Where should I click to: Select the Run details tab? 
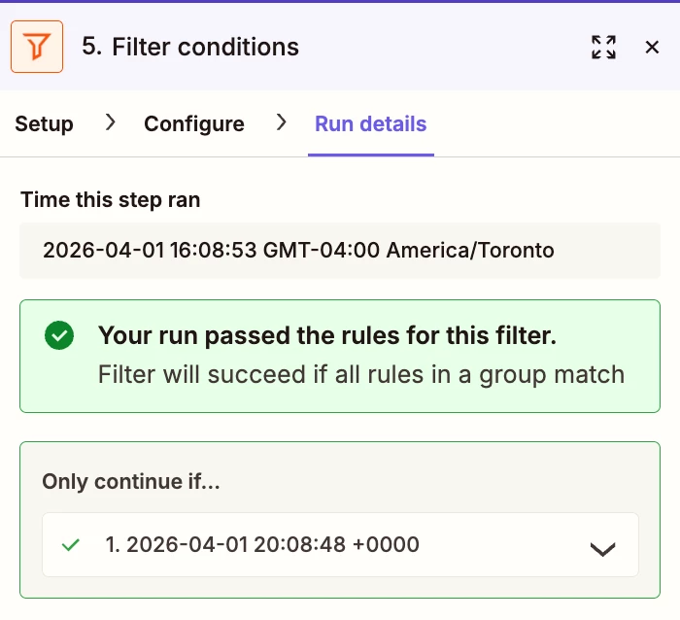pos(370,124)
